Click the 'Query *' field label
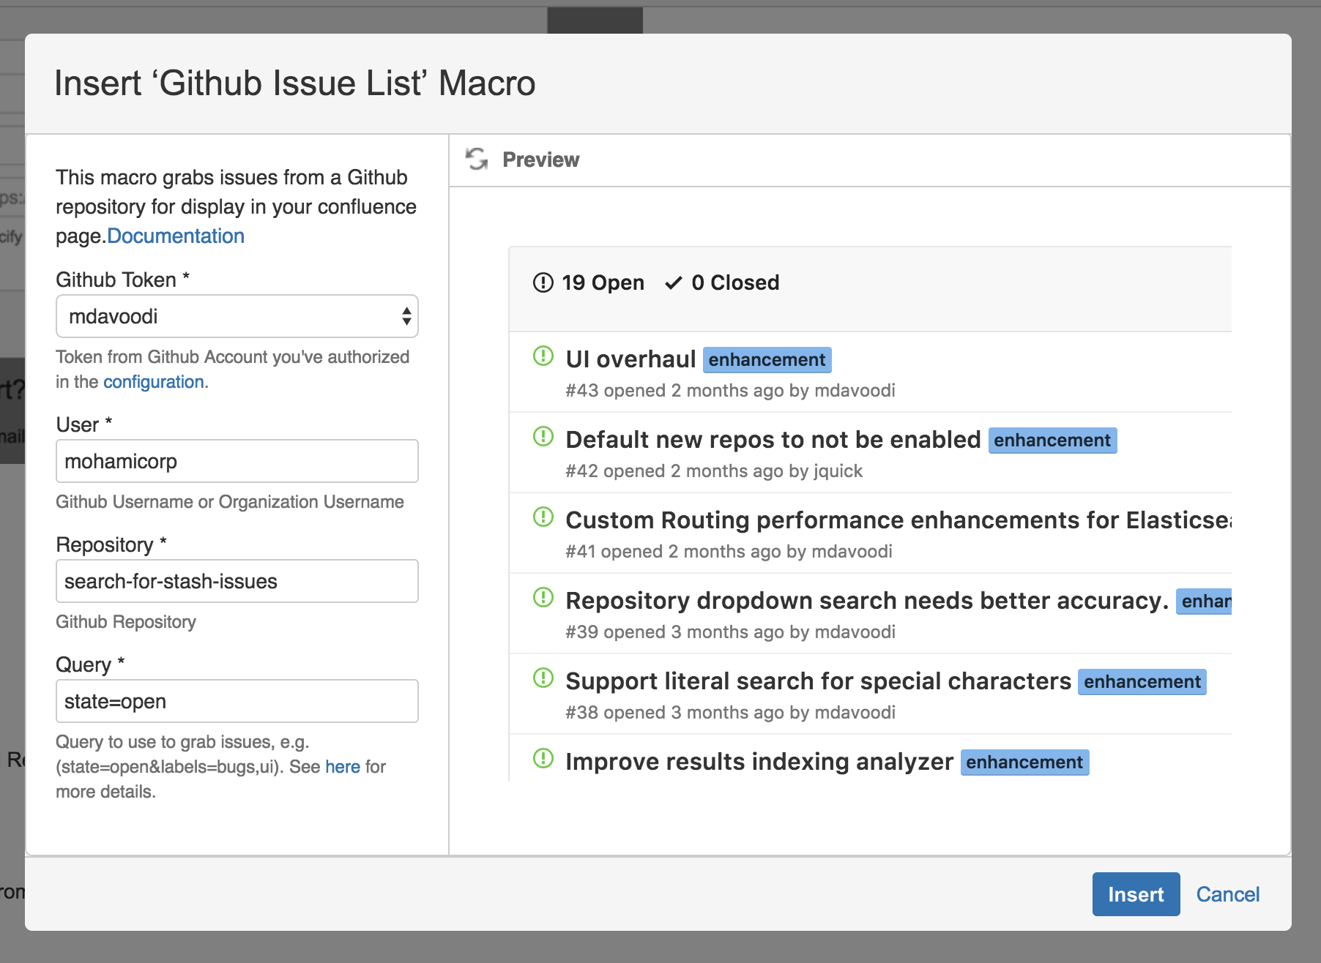The image size is (1321, 963). coord(90,664)
